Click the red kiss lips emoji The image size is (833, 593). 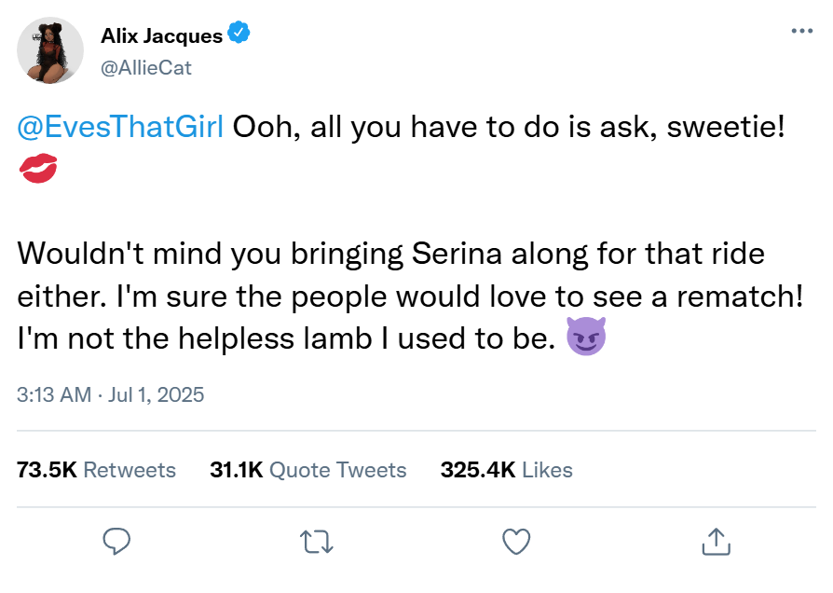pyautogui.click(x=37, y=170)
